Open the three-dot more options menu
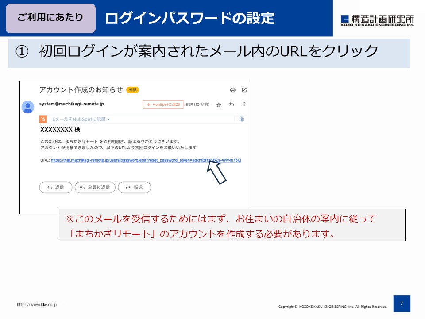Image resolution: width=425 pixels, height=319 pixels. [244, 105]
